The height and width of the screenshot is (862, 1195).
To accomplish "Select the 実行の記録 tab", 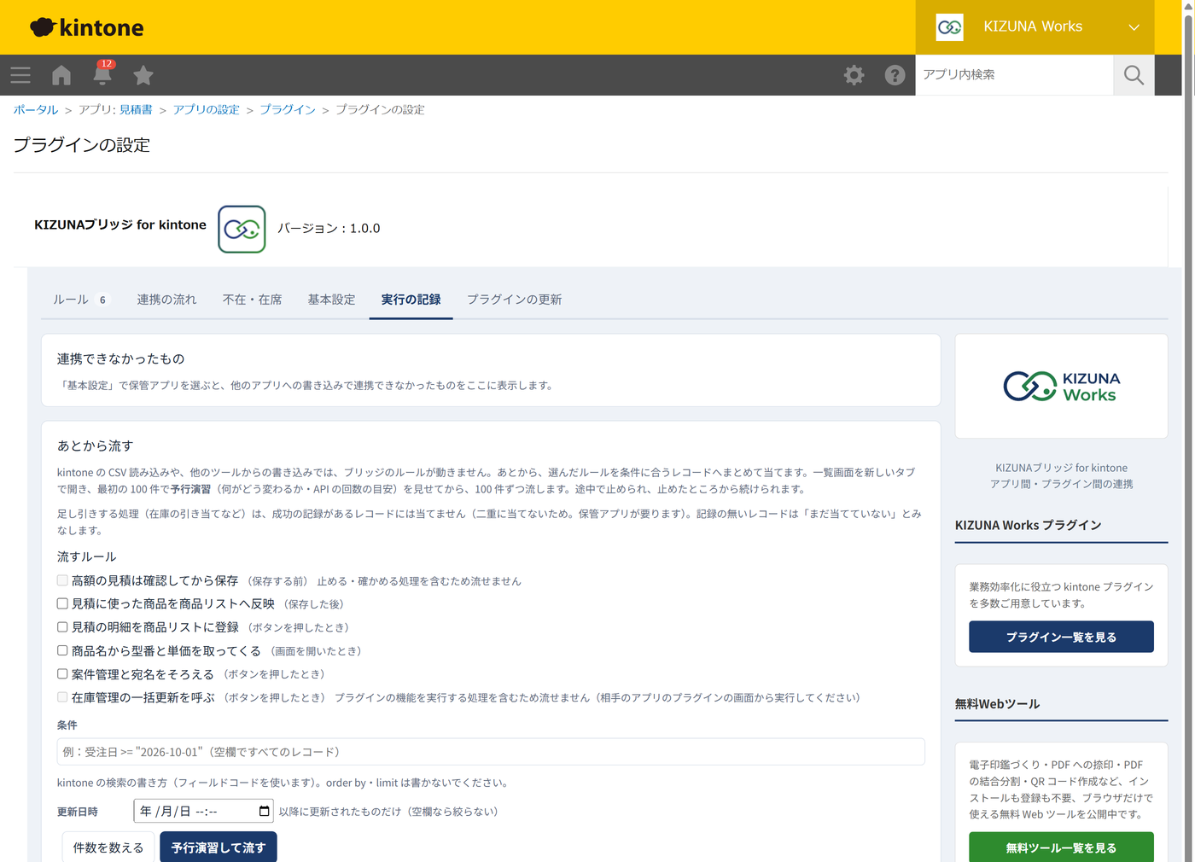I will pyautogui.click(x=411, y=300).
